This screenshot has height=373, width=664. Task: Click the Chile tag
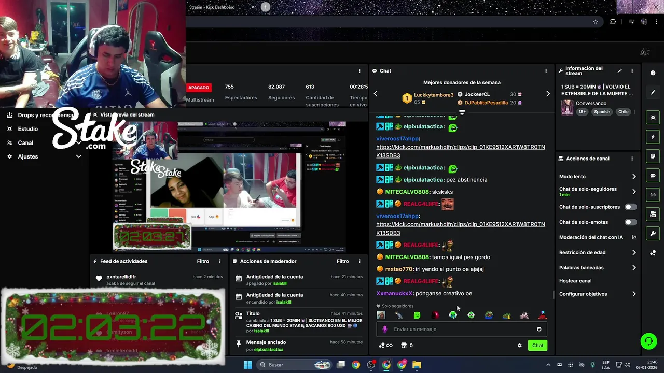point(623,112)
